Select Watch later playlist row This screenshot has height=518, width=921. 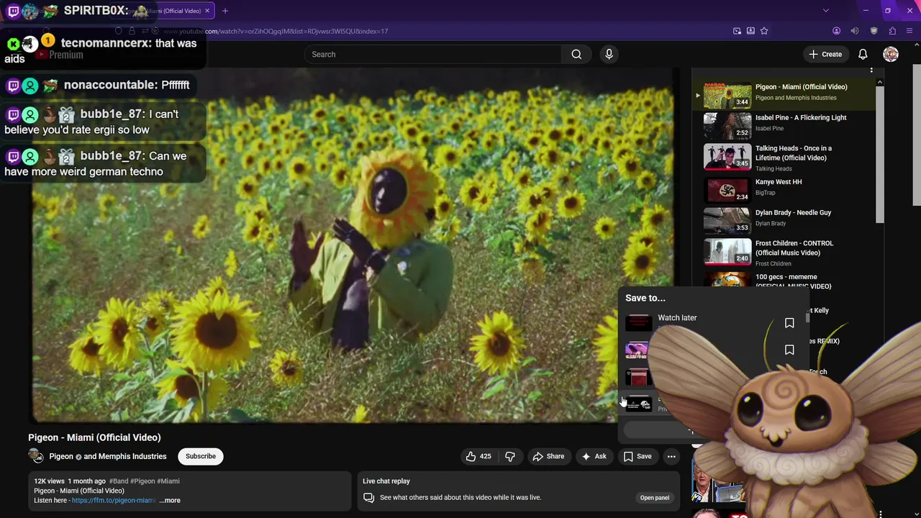712,322
